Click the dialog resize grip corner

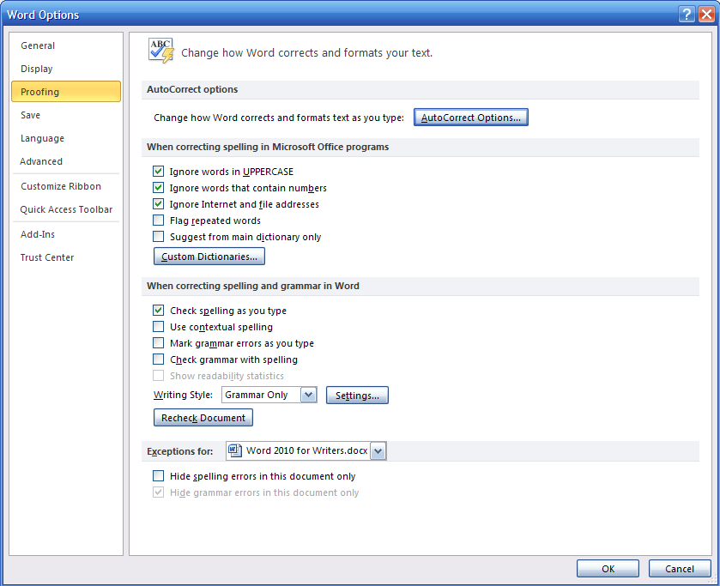713,579
